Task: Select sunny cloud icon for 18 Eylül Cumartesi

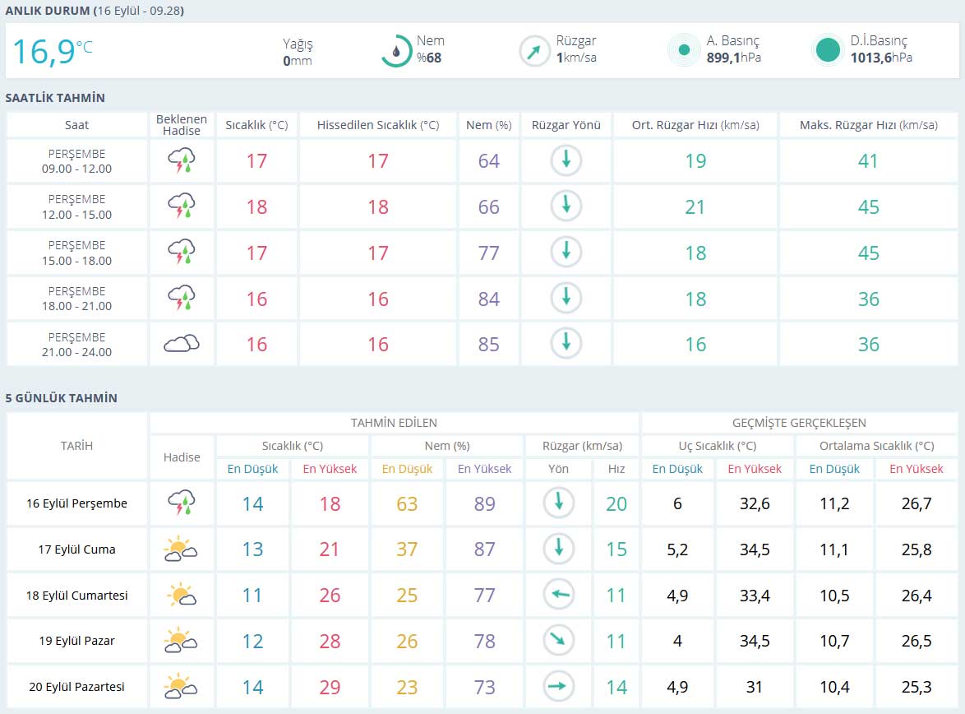Action: (x=181, y=595)
